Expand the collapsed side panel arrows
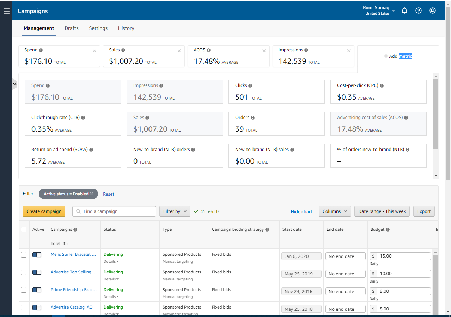 point(15,84)
